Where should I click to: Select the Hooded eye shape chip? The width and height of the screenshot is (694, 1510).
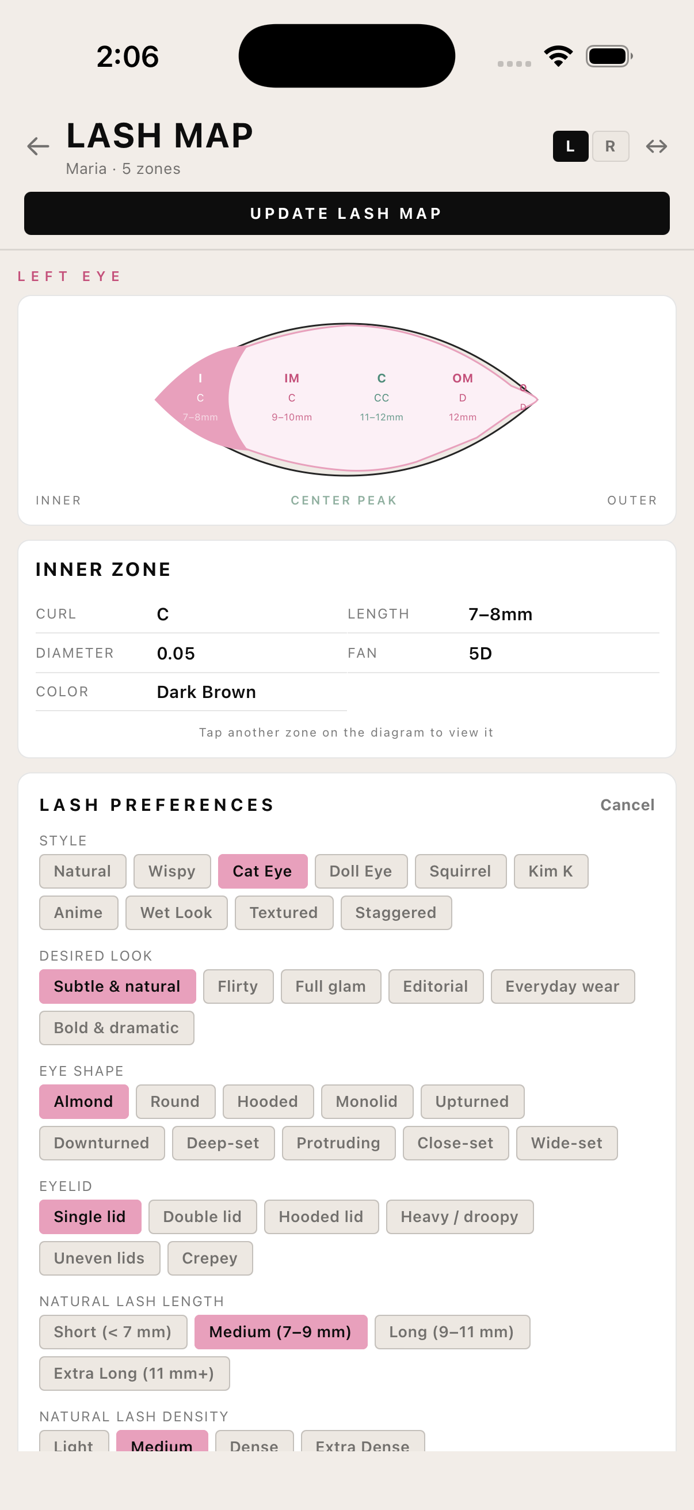click(x=268, y=1101)
